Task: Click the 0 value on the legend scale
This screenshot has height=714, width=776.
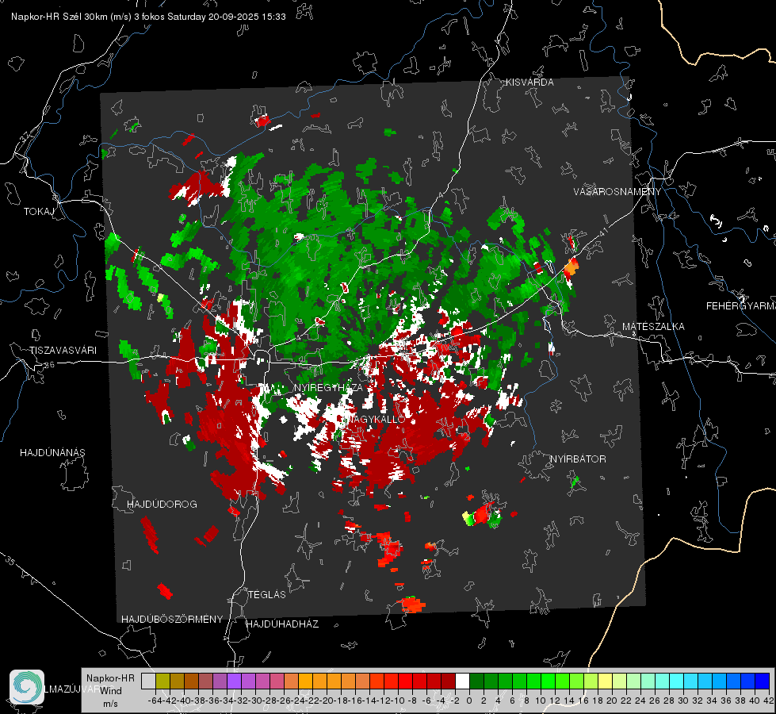Action: (x=469, y=701)
